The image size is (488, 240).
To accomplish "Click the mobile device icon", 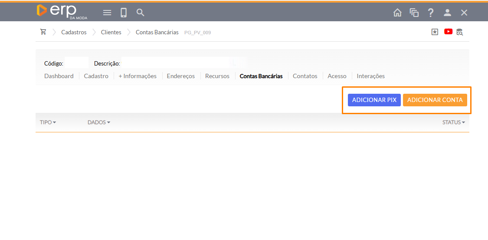I will click(x=124, y=13).
